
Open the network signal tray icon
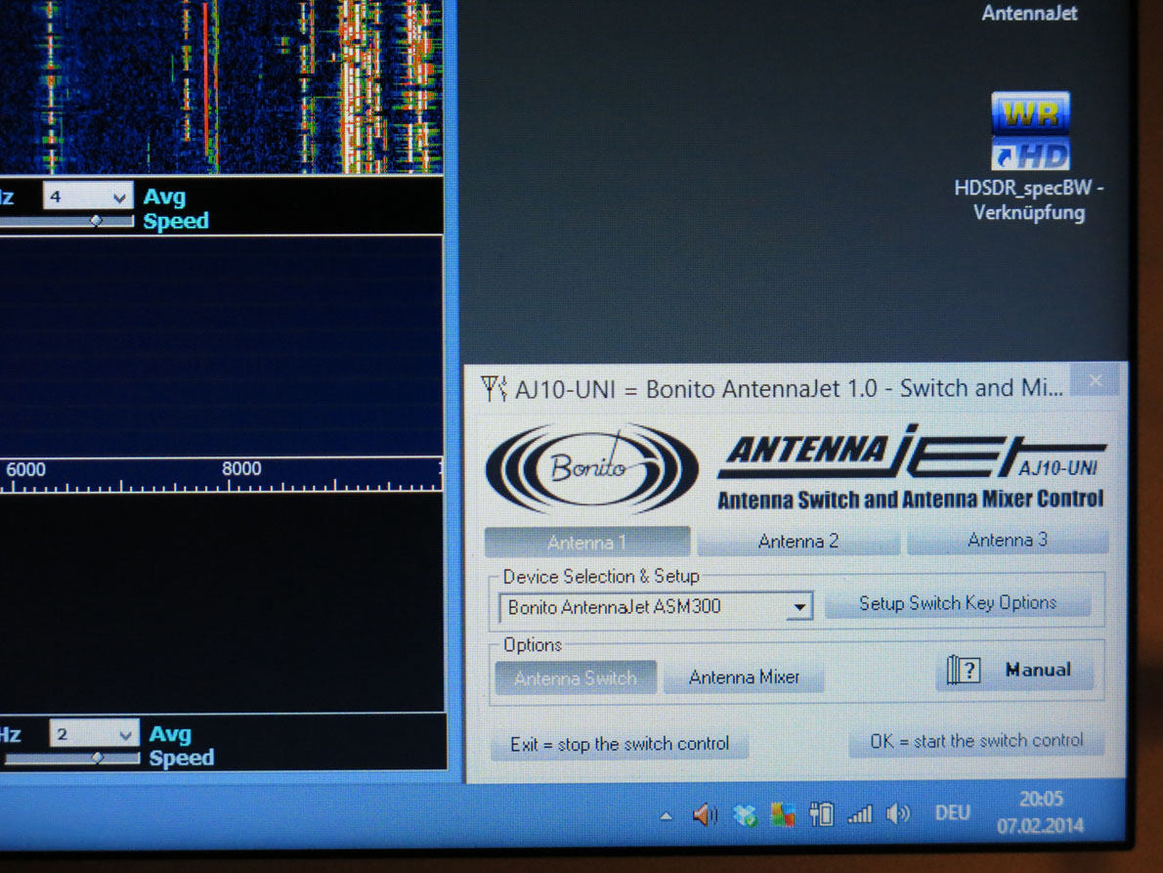(x=860, y=814)
